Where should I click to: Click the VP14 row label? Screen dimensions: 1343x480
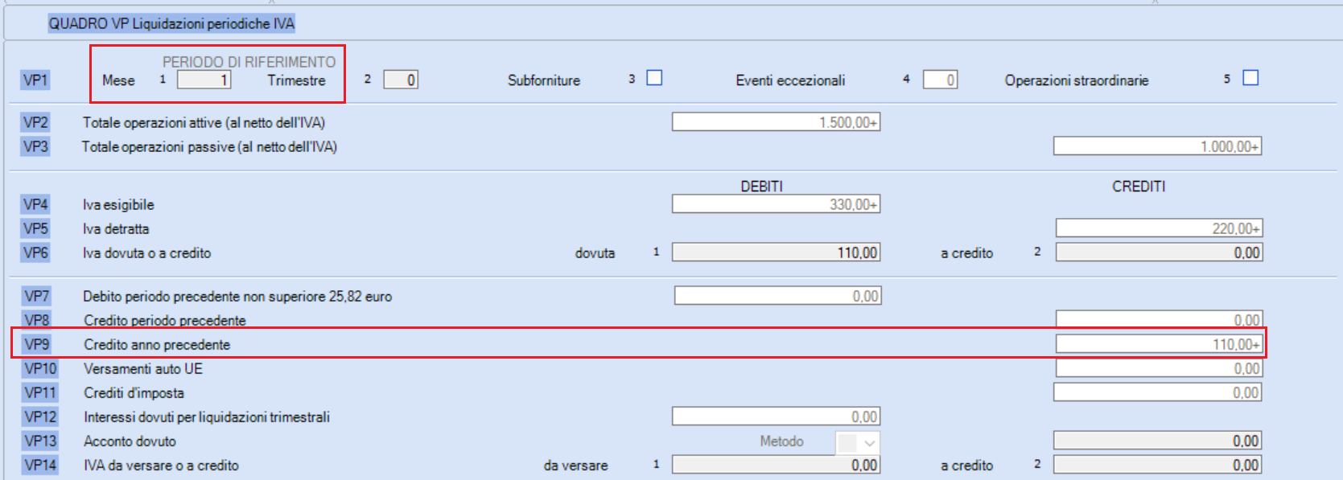[40, 465]
